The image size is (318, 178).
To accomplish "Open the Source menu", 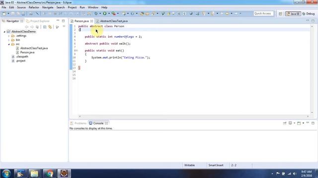I will coord(21,7).
